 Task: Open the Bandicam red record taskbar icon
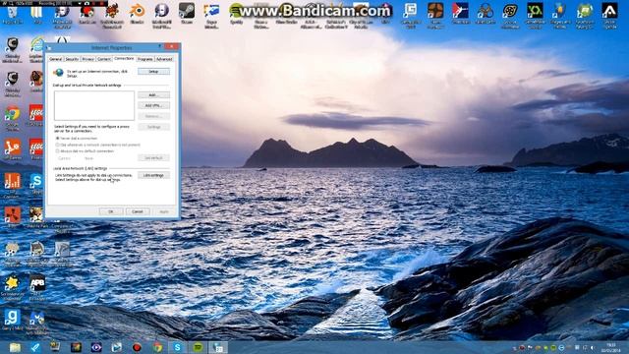(137, 347)
